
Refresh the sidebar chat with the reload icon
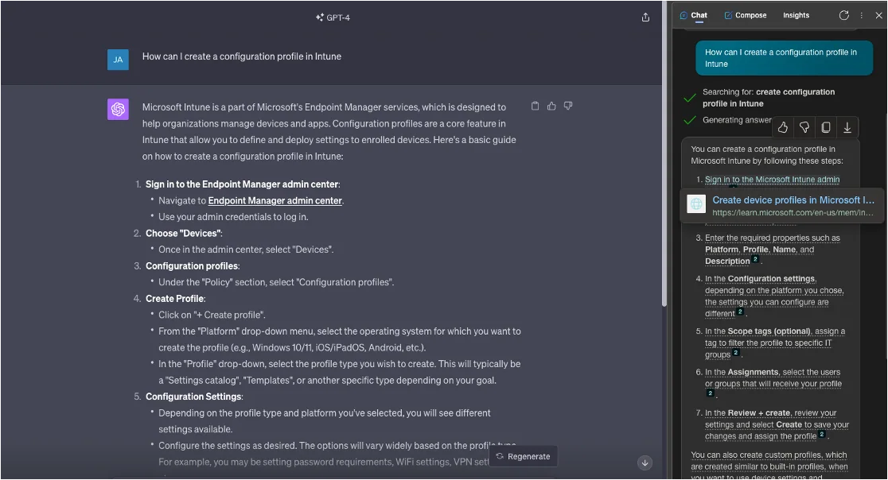pos(843,15)
